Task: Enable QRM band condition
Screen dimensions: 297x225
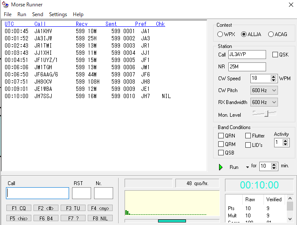Action: [221, 144]
